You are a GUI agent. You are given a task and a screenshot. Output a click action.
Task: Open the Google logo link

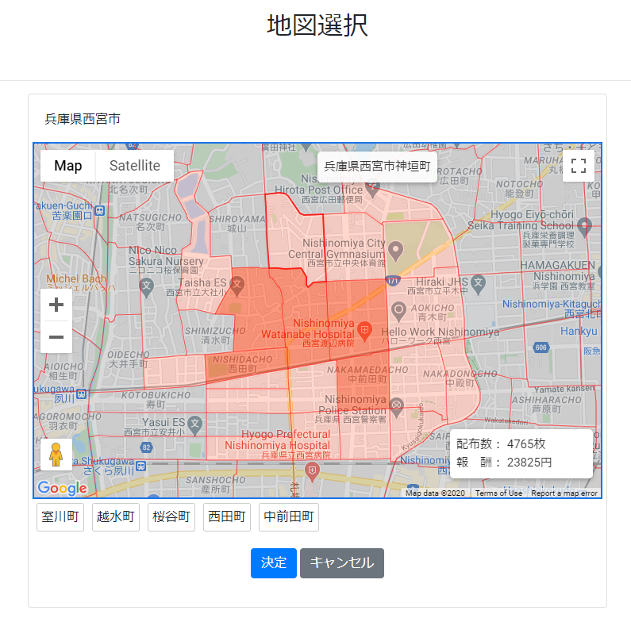pyautogui.click(x=62, y=488)
